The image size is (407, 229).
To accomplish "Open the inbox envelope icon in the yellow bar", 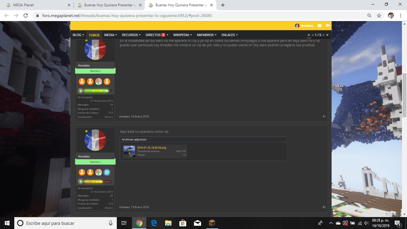I will pyautogui.click(x=319, y=26).
